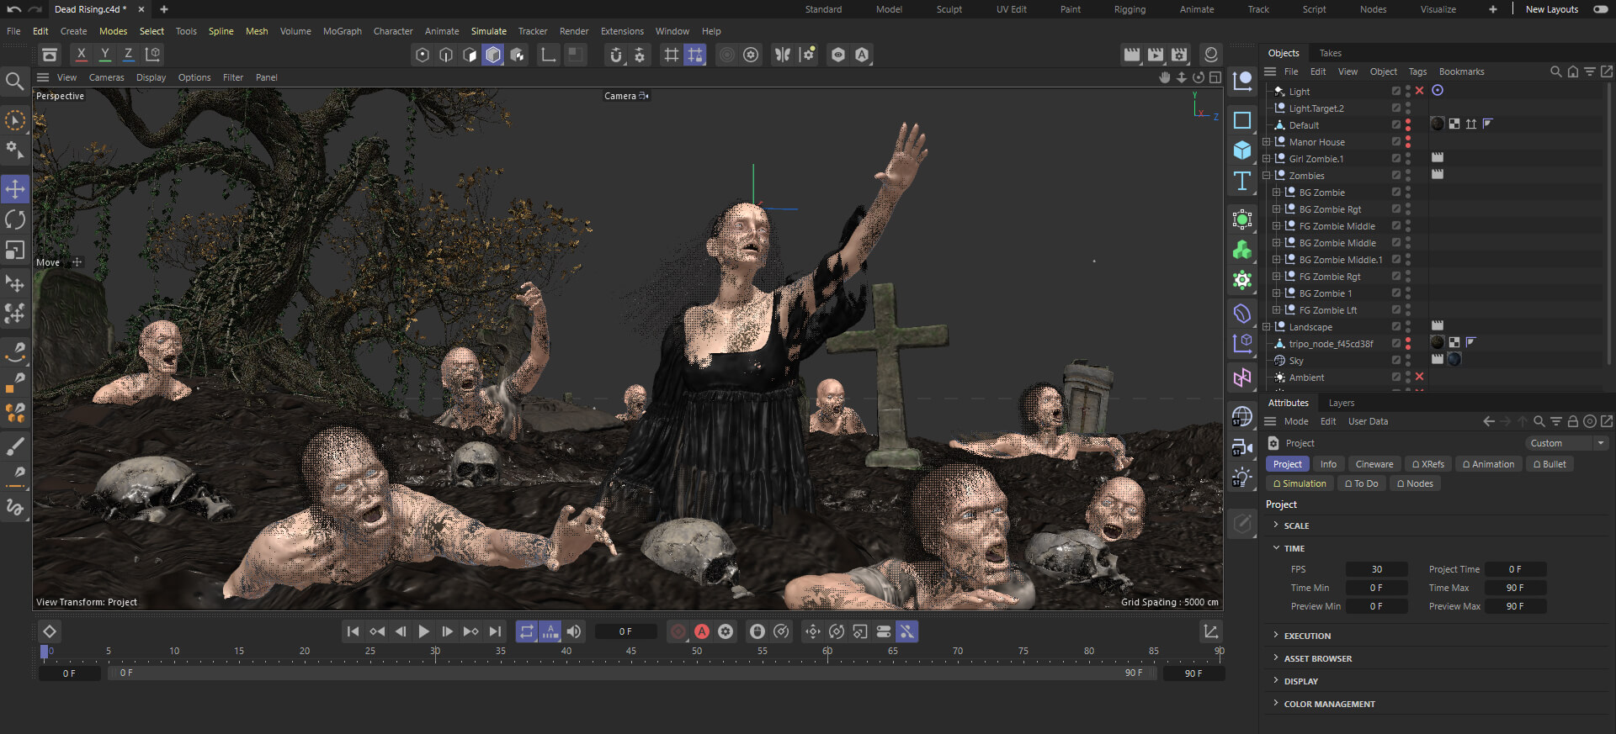1616x734 pixels.
Task: Add a Cube primitive object
Action: [x=1242, y=150]
